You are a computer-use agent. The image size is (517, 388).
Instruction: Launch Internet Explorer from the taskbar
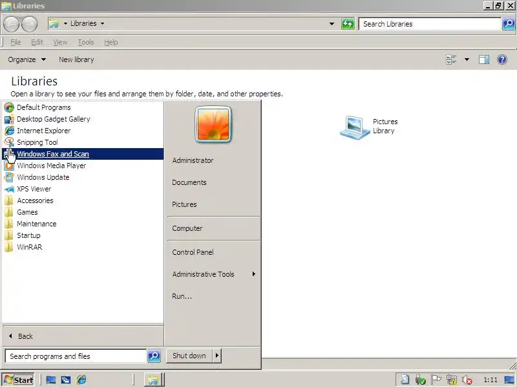coord(81,380)
